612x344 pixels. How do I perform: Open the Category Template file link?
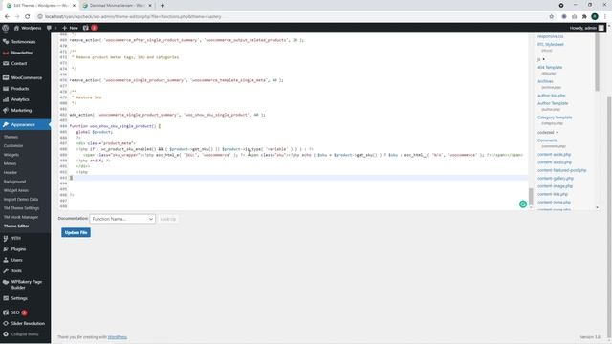(x=555, y=118)
